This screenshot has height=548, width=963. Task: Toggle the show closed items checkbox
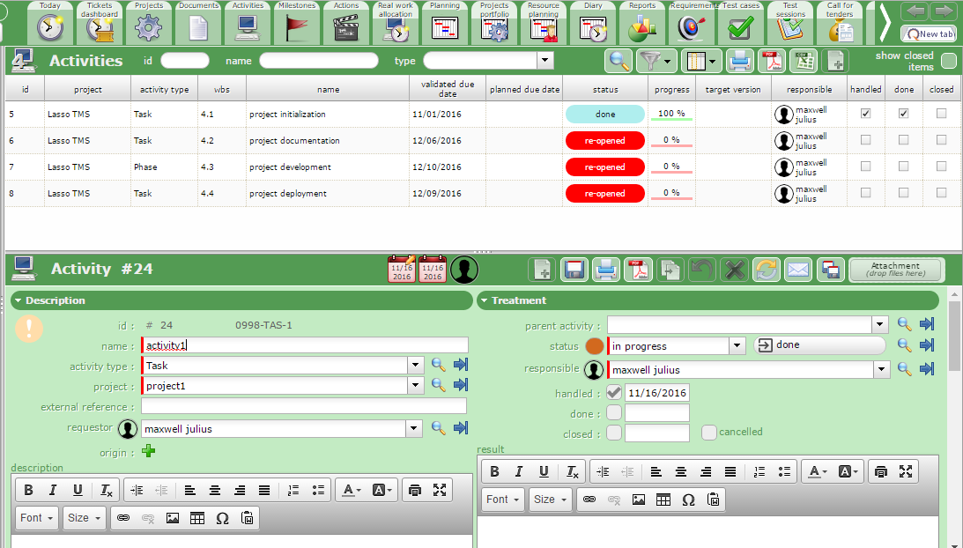(x=948, y=61)
